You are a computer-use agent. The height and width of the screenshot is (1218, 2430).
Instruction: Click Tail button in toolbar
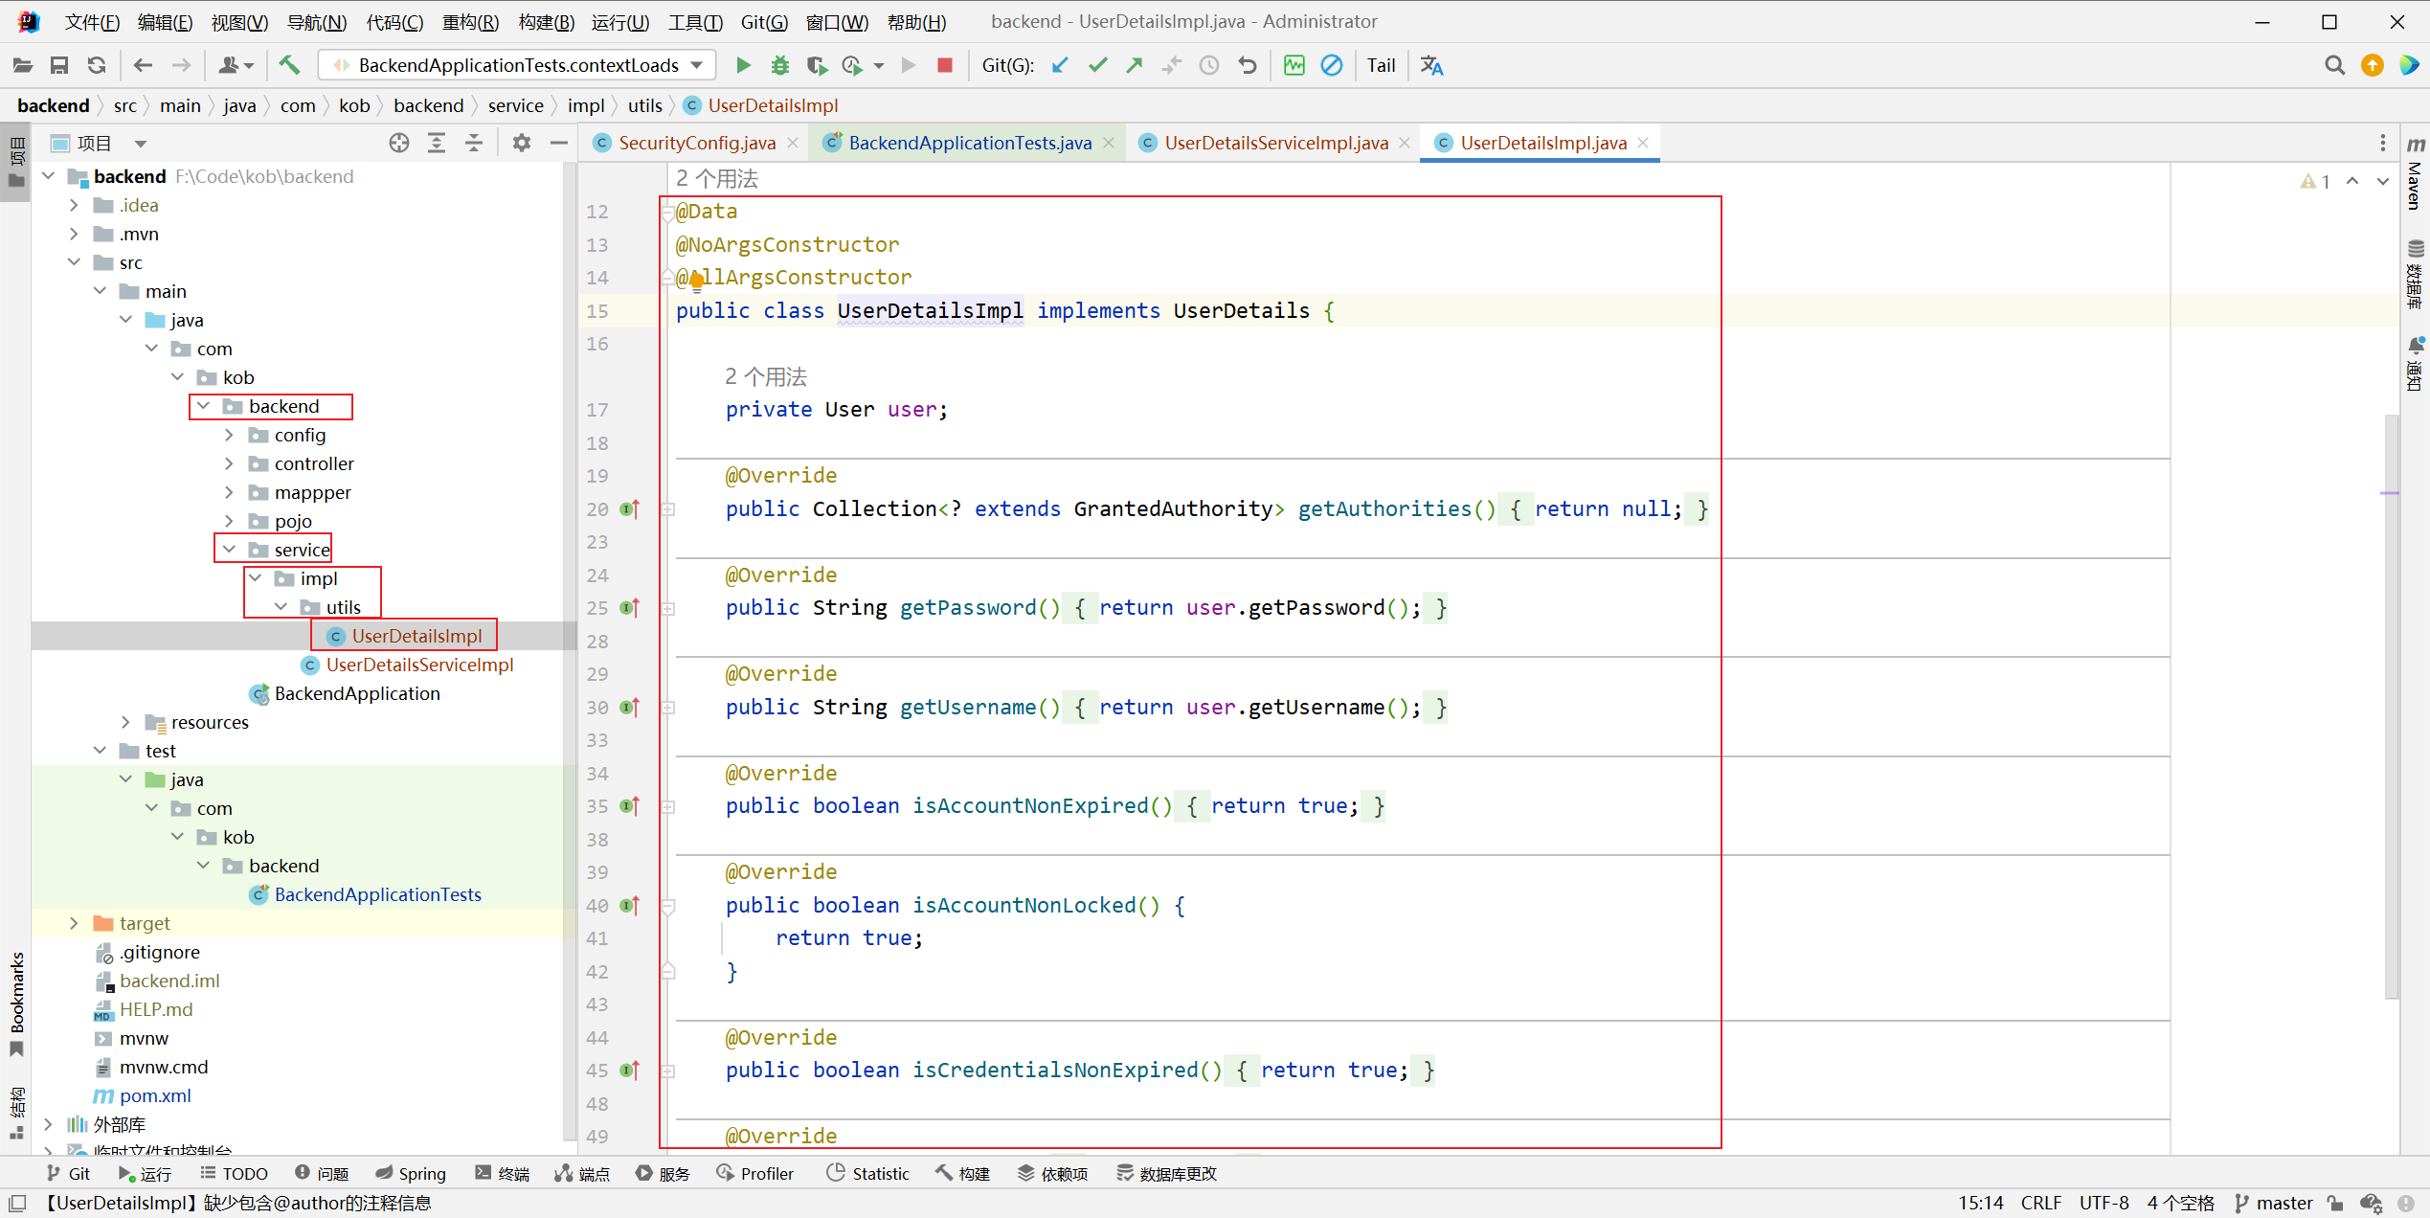tap(1381, 65)
